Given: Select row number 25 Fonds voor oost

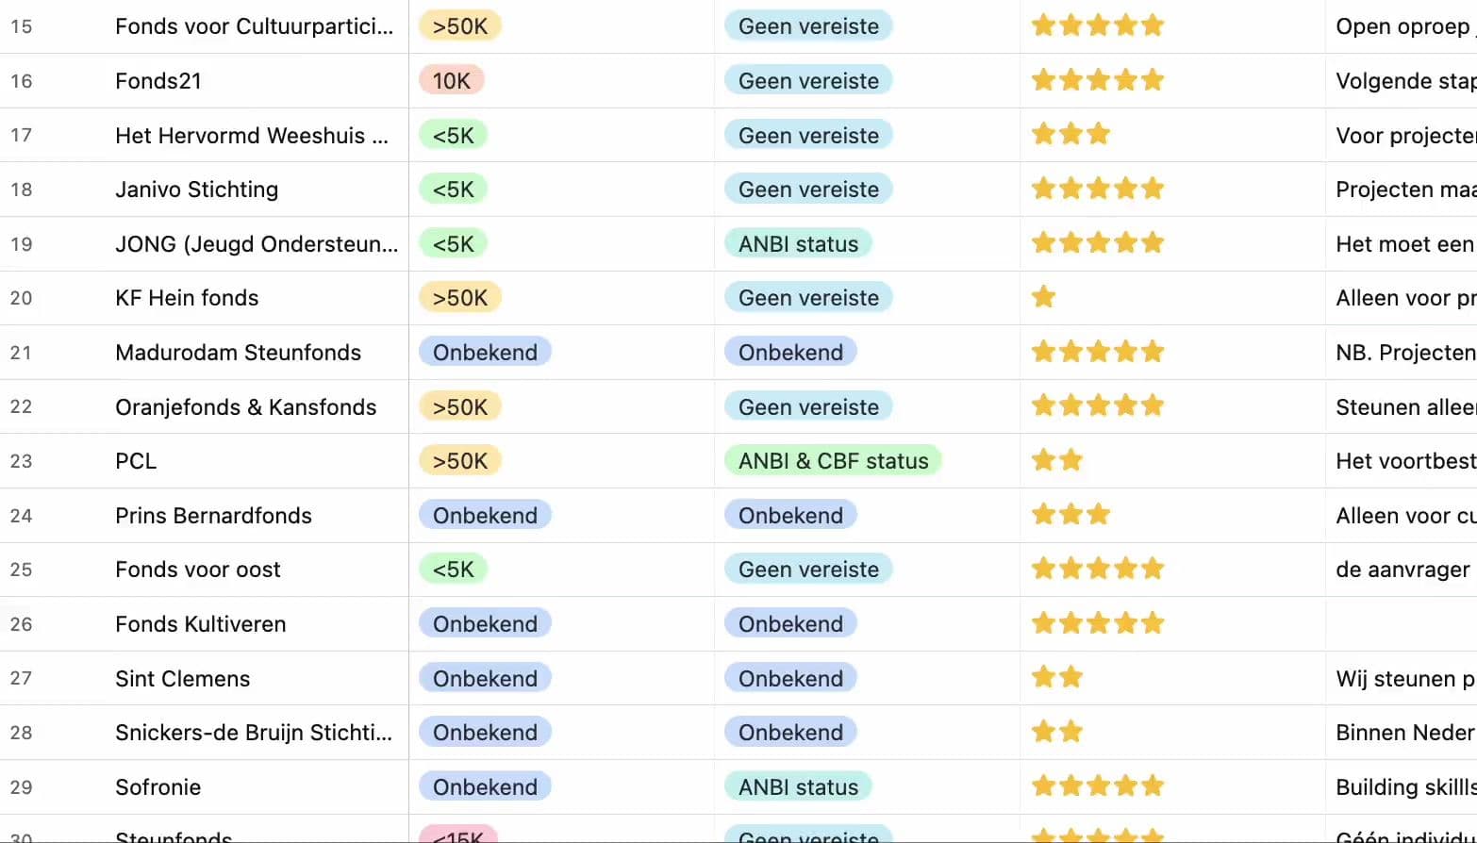Looking at the screenshot, I should [21, 570].
